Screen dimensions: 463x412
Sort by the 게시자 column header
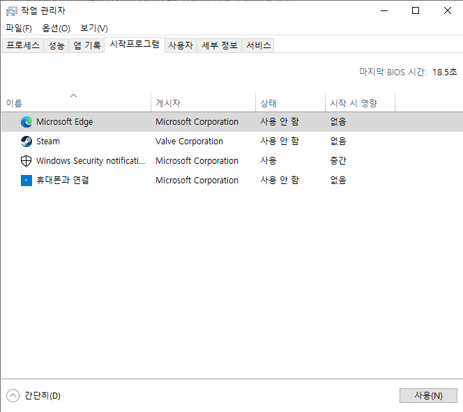coord(203,102)
